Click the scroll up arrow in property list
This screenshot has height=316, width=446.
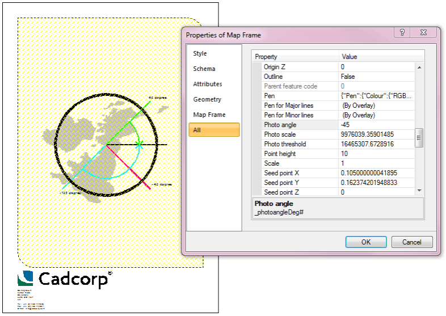click(x=419, y=68)
